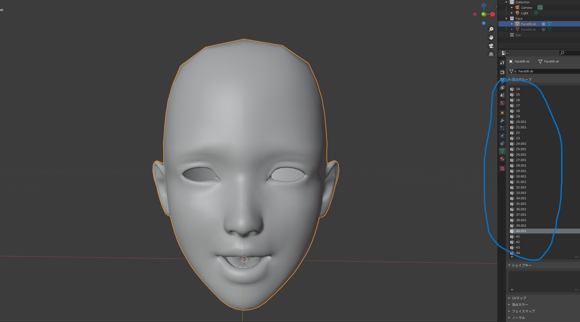Expand the 頂点カラー panel

[x=509, y=305]
